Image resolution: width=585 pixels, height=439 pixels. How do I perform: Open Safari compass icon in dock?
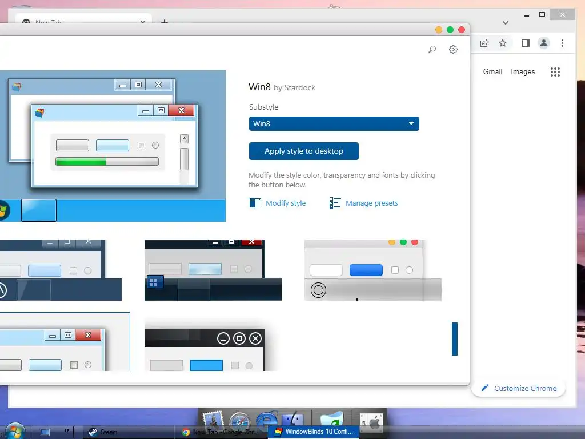pyautogui.click(x=239, y=421)
